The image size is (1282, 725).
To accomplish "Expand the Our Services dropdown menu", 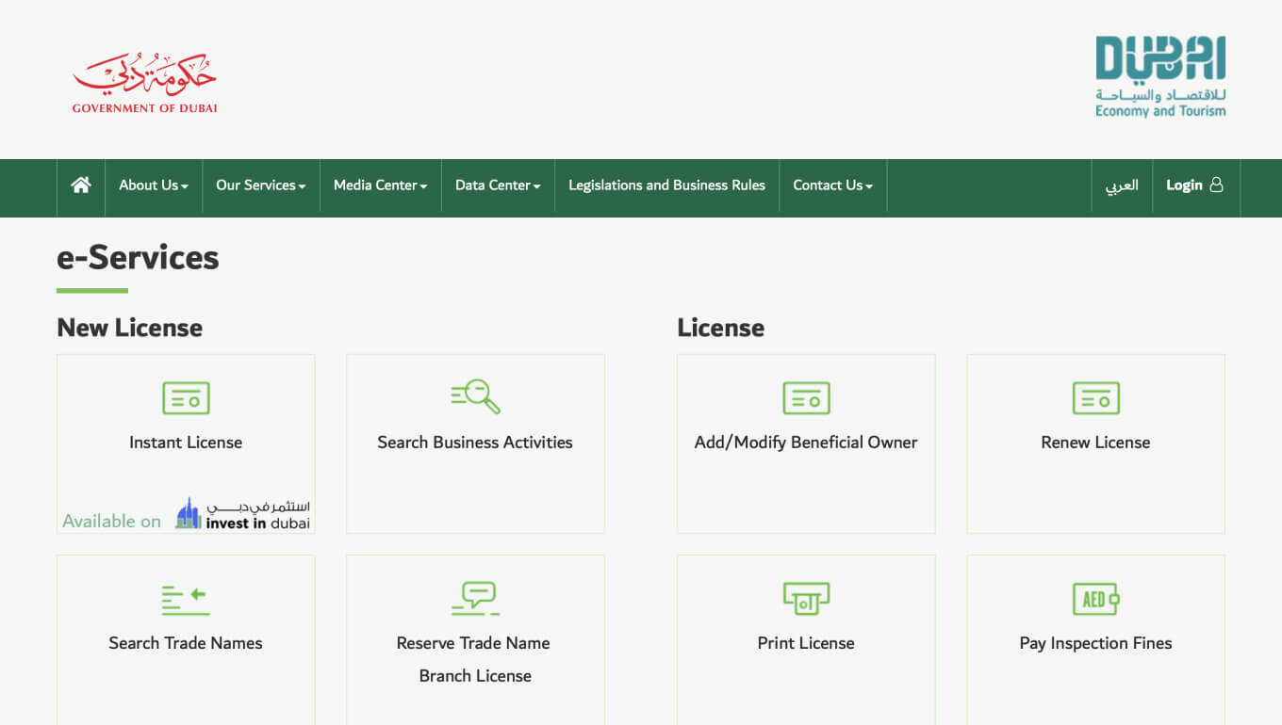I will click(x=261, y=185).
